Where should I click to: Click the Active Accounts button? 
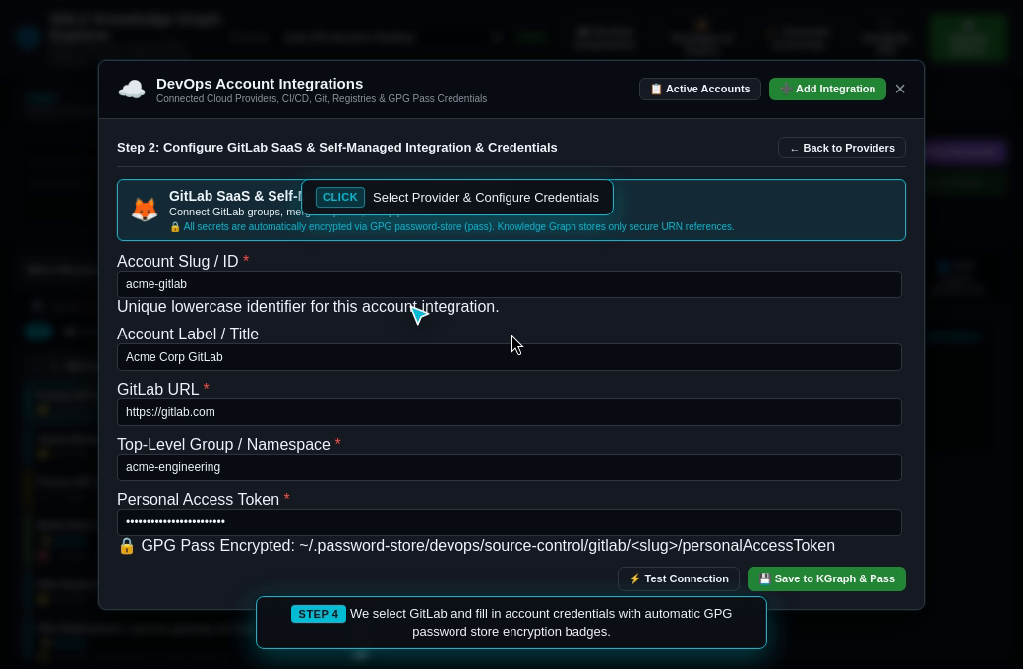pos(699,89)
